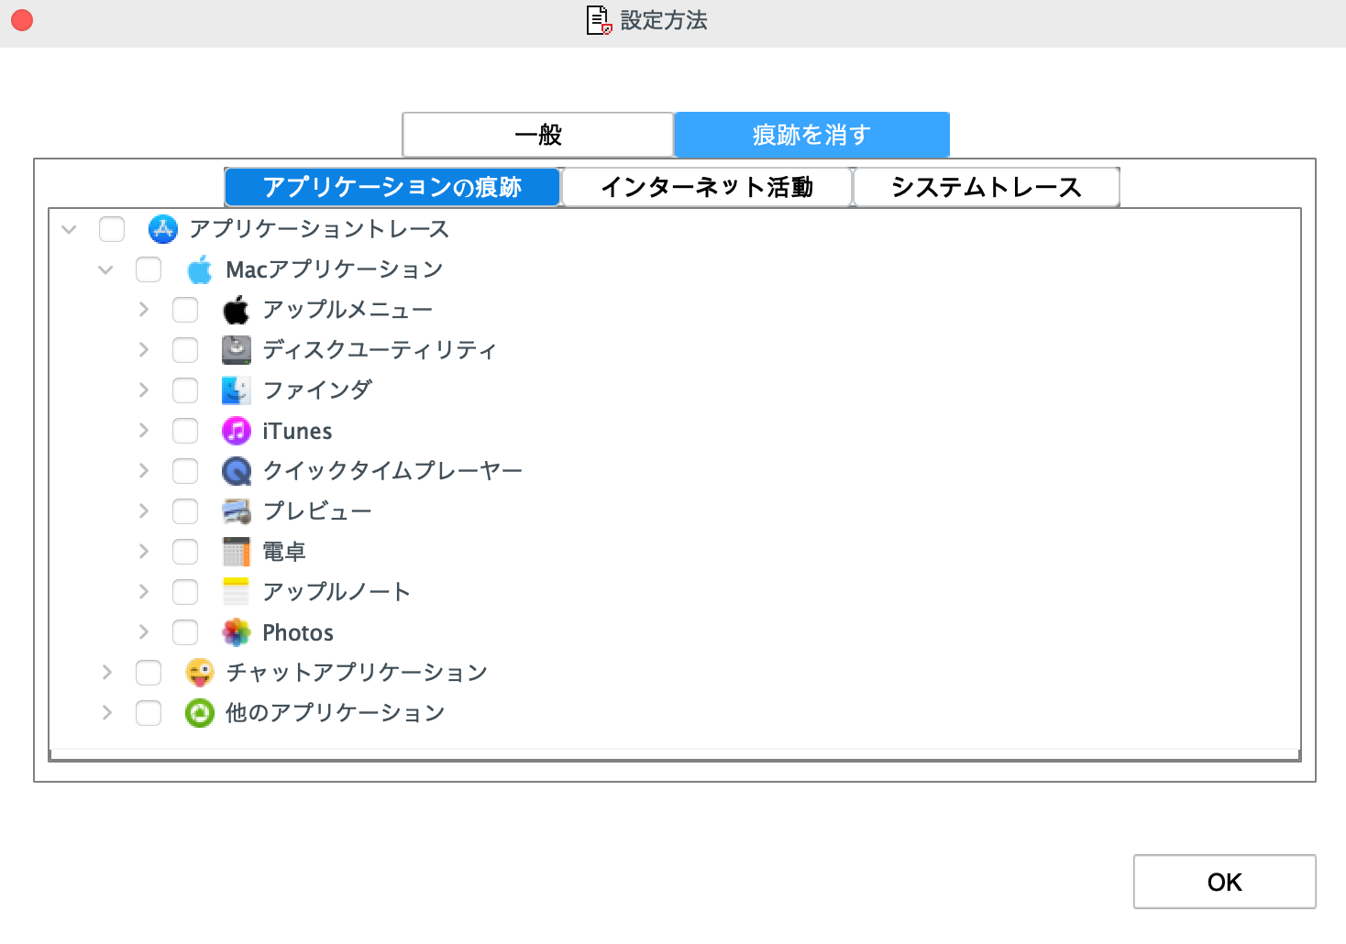The width and height of the screenshot is (1346, 944).
Task: Click the green recycle icon for 他のアプリケーション
Action: coord(200,713)
